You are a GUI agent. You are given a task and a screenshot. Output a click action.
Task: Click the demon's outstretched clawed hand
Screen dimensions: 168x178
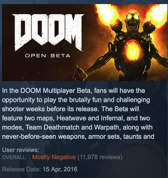click(x=78, y=72)
